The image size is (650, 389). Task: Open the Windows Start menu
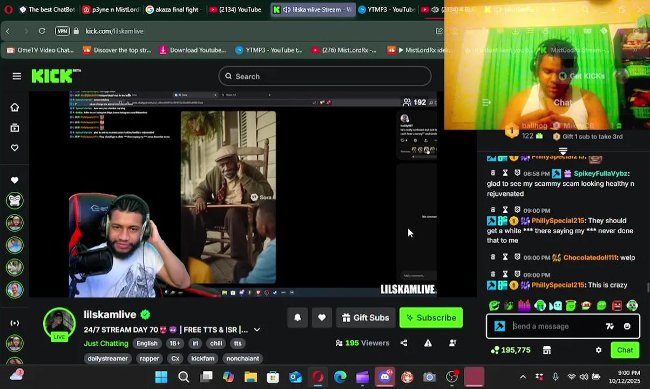161,377
